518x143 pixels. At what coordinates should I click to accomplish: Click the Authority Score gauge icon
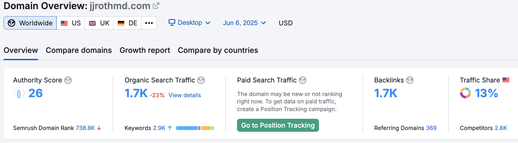(19, 93)
